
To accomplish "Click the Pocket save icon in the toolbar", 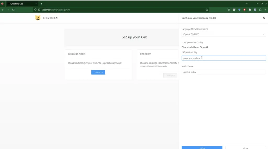I will coord(229,10).
